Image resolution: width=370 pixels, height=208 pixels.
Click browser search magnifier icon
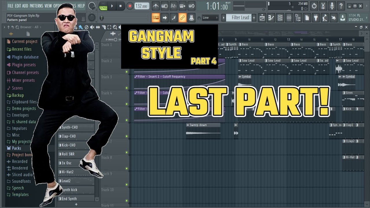(17, 27)
